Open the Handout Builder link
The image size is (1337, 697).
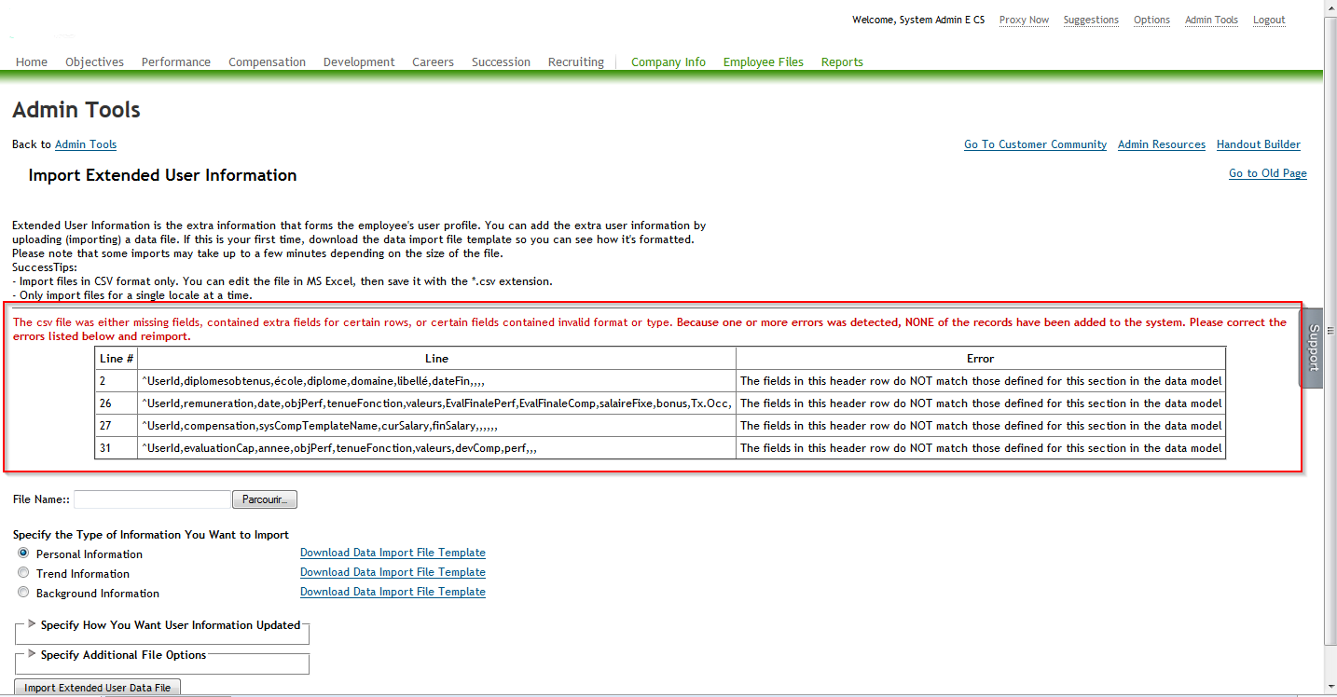1259,144
